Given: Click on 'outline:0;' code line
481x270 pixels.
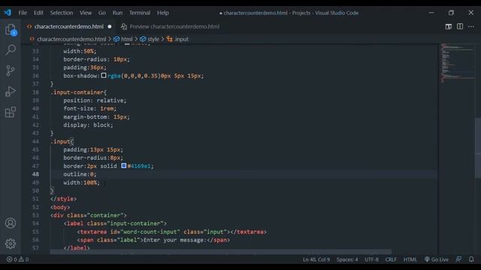Looking at the screenshot, I should click(x=80, y=174).
